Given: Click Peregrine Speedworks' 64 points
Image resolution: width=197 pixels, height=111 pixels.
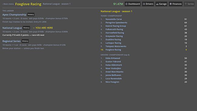Looking at the screenshot, I should [x=186, y=22].
